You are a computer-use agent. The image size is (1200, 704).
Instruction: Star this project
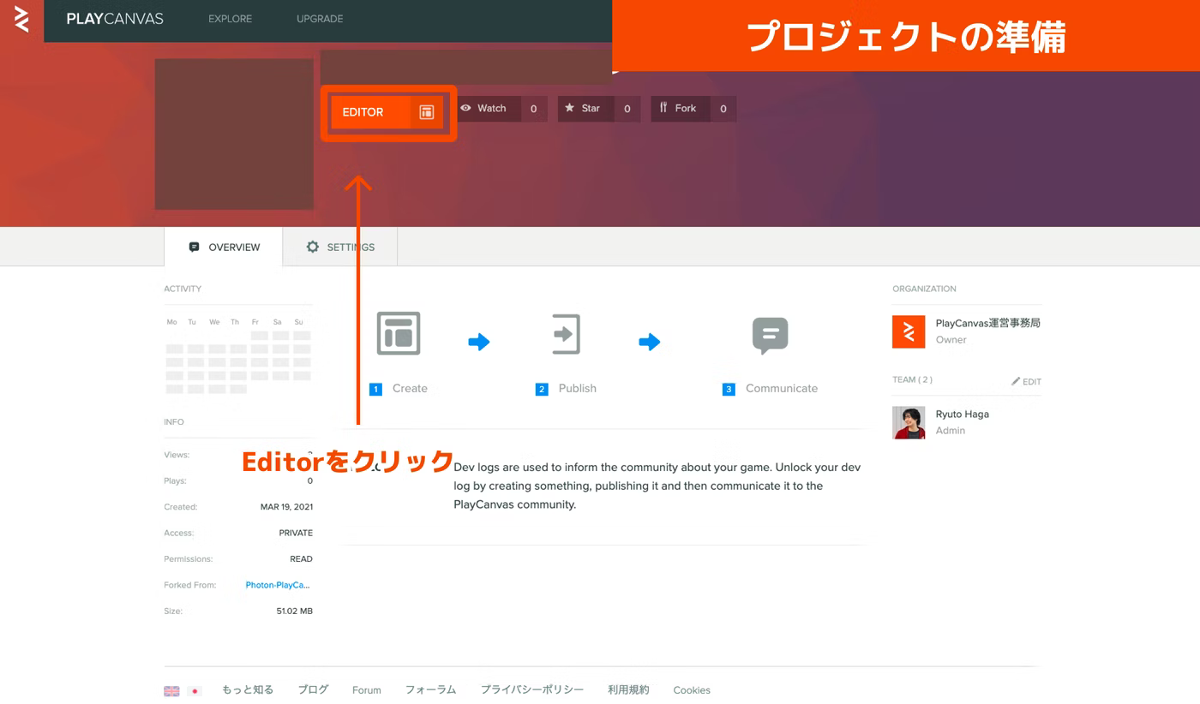pyautogui.click(x=585, y=108)
